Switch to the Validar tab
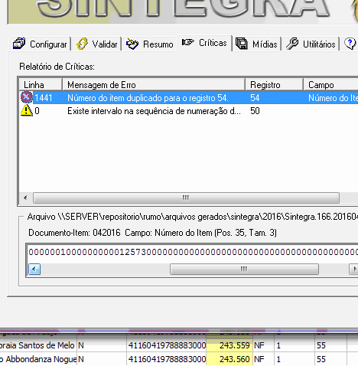 [97, 44]
